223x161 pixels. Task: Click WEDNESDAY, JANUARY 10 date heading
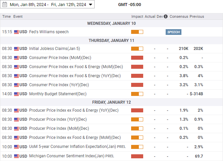[111, 23]
